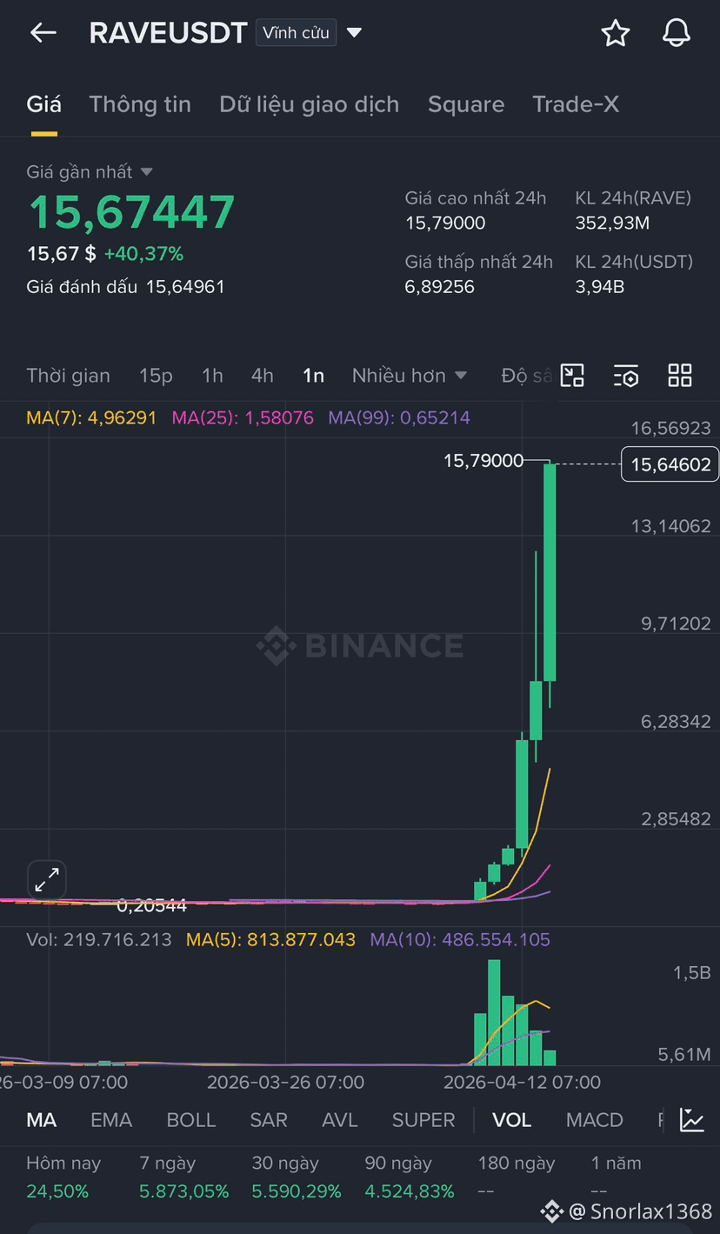Tap the tallest volume bar
720x1234 pixels.
(x=494, y=1012)
